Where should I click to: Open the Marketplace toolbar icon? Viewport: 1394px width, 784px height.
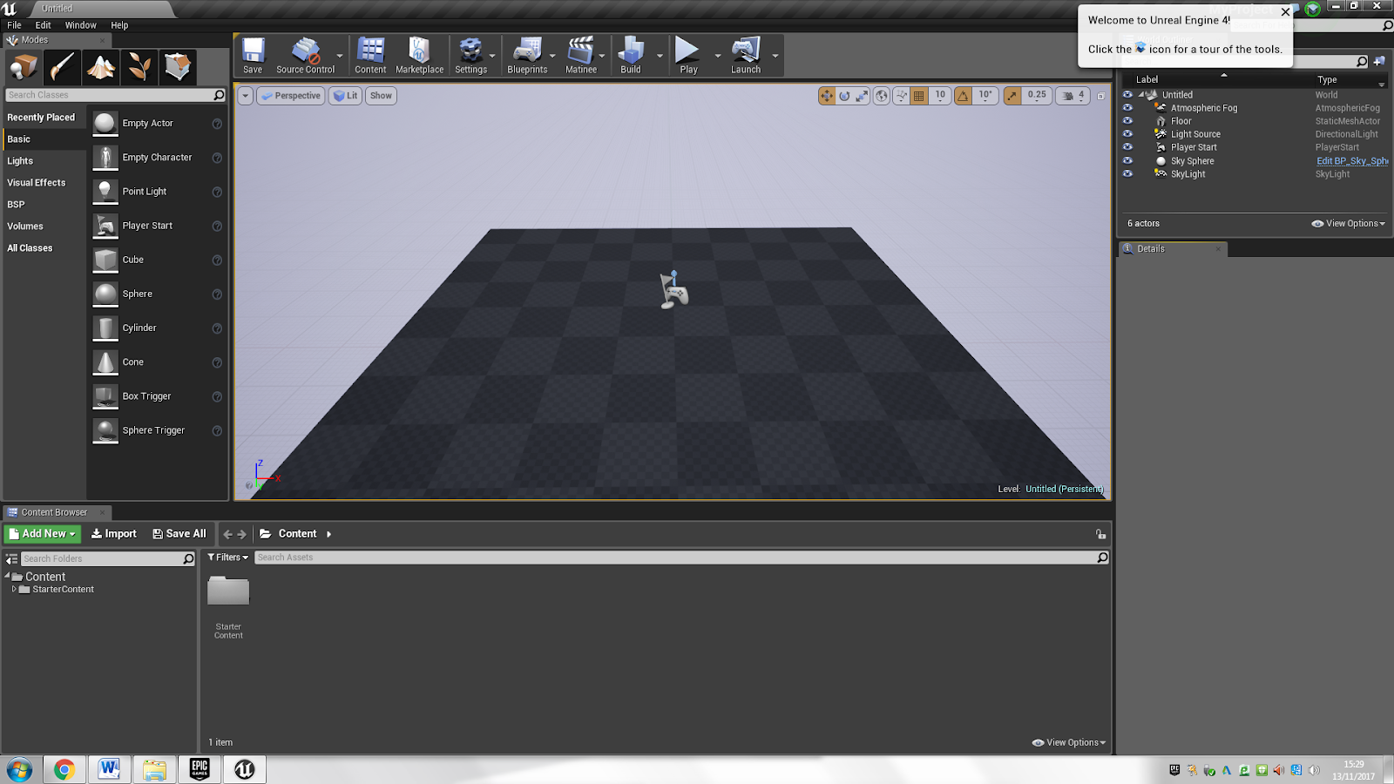[x=419, y=56]
